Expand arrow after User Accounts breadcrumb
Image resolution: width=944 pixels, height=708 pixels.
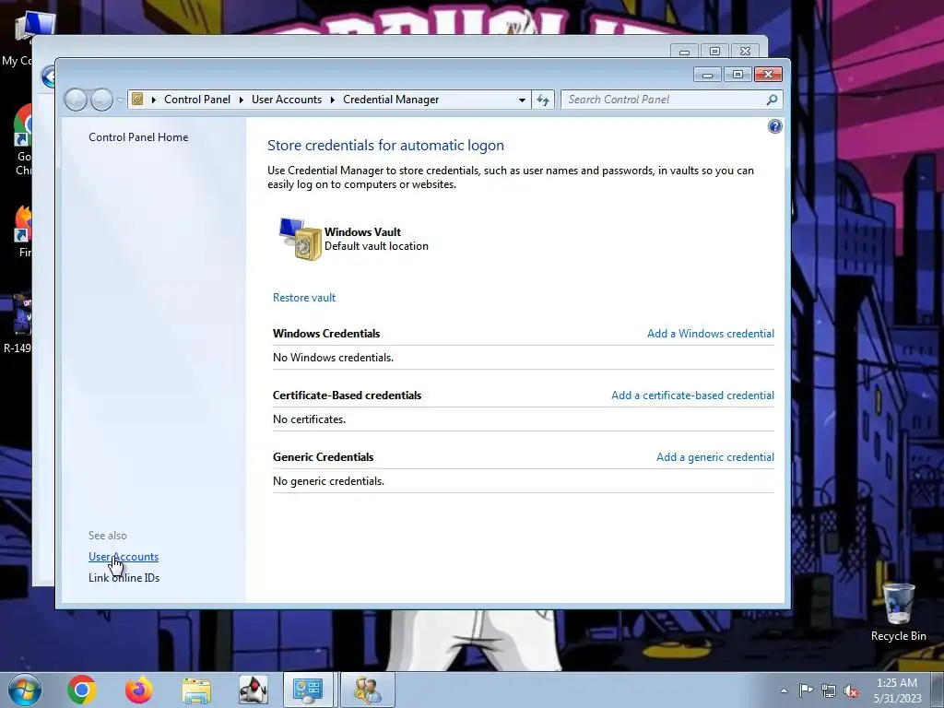click(332, 100)
